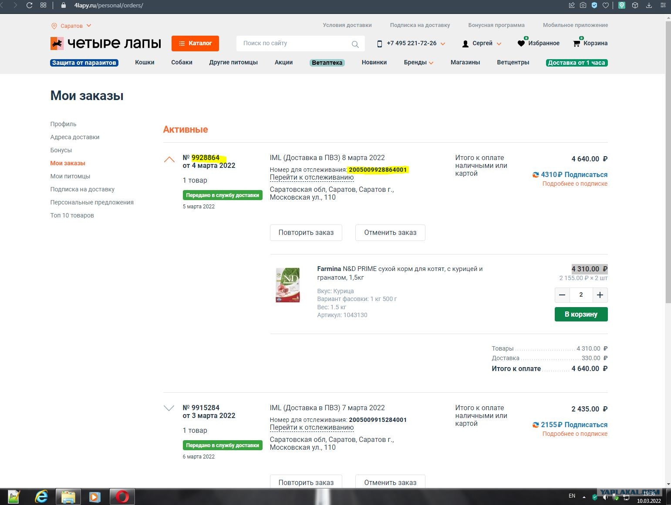Click the phone icon beside number
The image size is (671, 505).
click(379, 43)
